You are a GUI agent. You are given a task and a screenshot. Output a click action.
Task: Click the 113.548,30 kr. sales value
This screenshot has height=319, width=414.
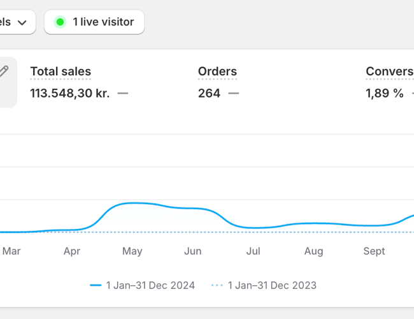tap(69, 93)
